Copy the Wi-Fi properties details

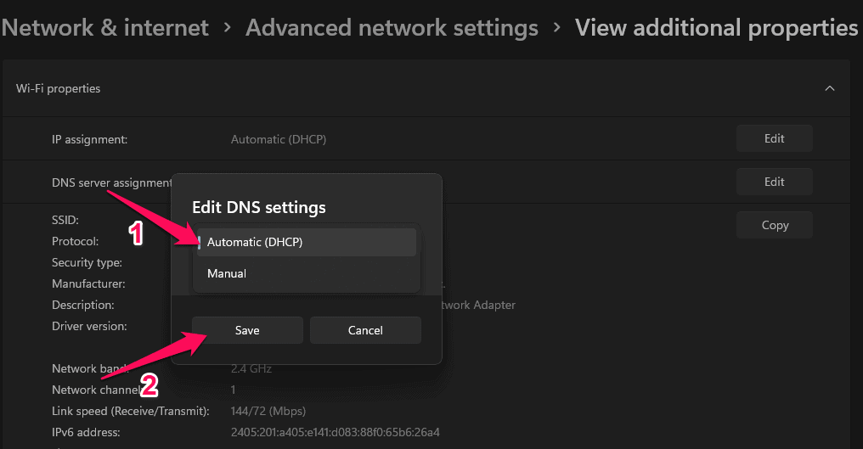click(x=774, y=225)
